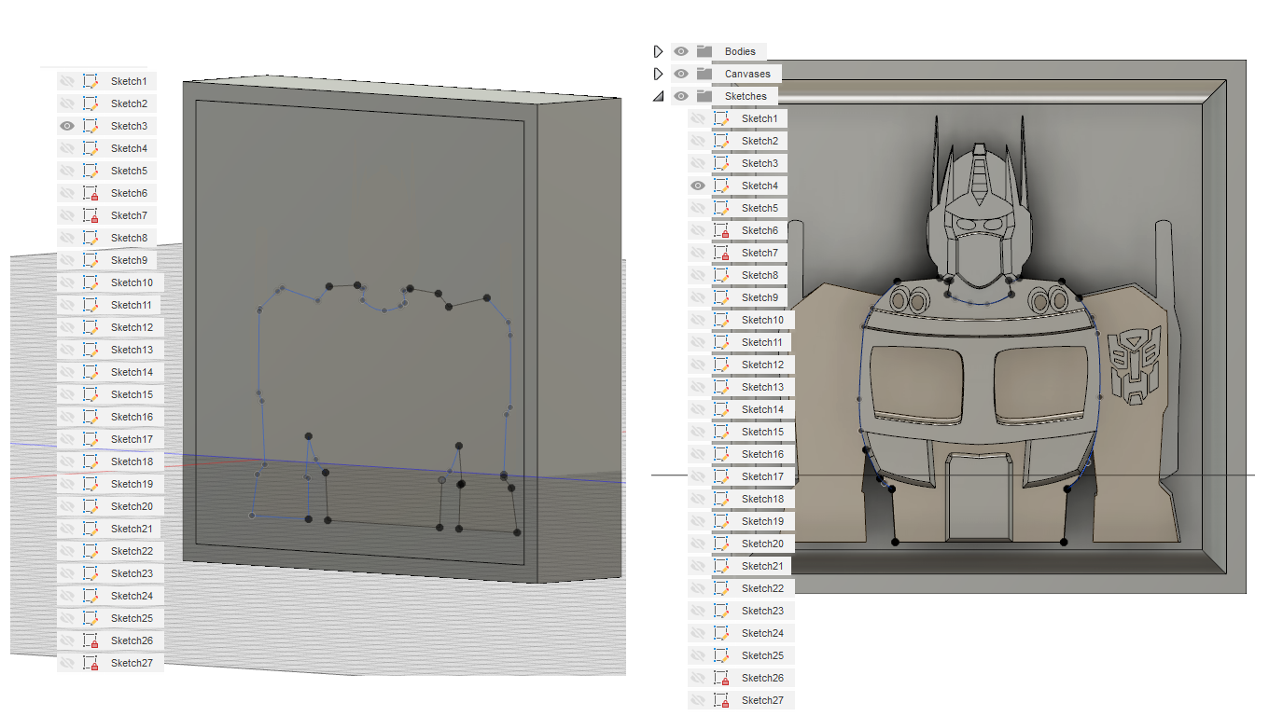Select the Sketch3 label in the left list
This screenshot has width=1269, height=716.
click(129, 126)
